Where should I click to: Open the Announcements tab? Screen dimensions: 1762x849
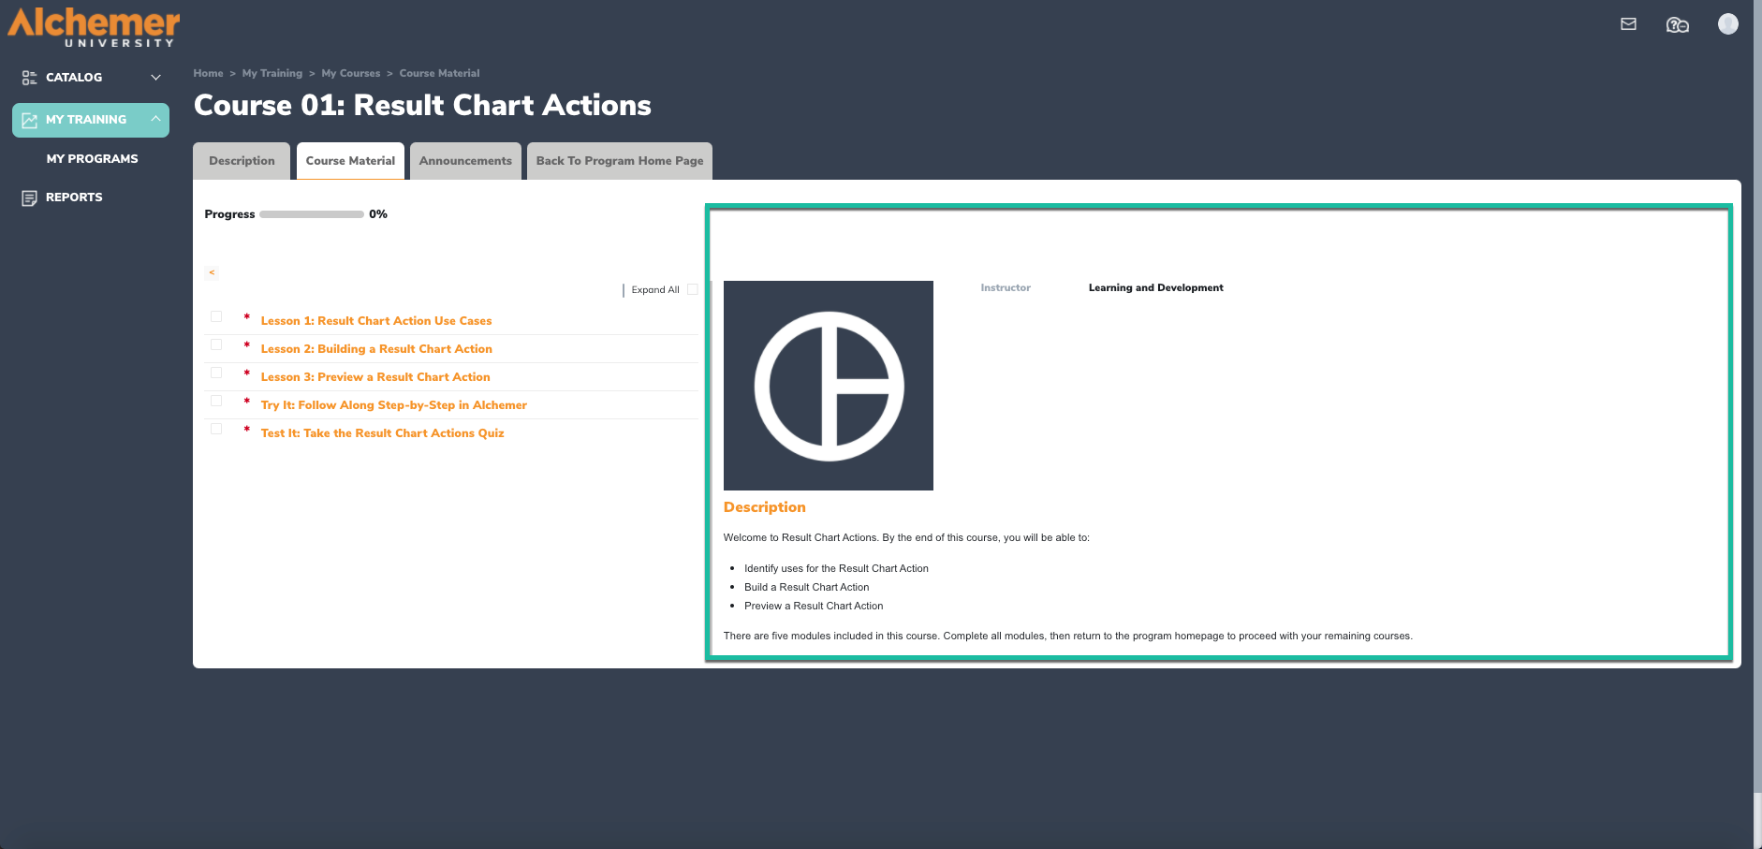(465, 161)
